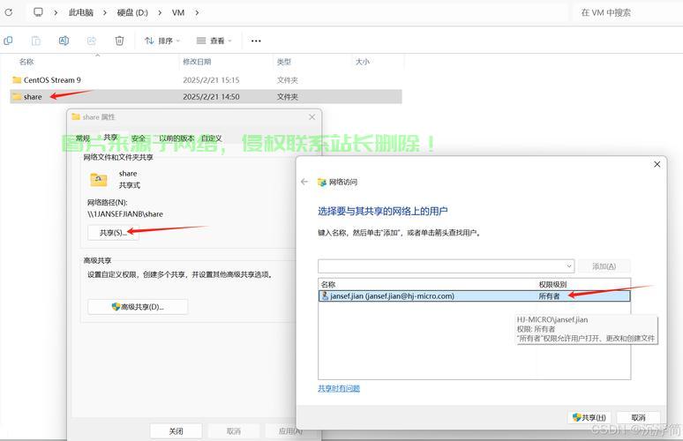The width and height of the screenshot is (683, 441).
Task: Switch to the Security tab in properties
Action: (138, 138)
